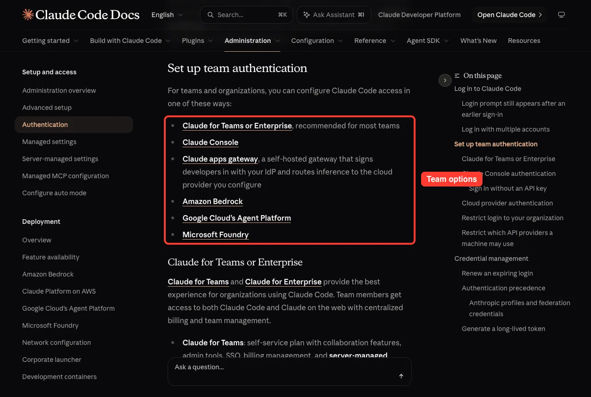Open the Configuration dropdown menu

point(317,41)
